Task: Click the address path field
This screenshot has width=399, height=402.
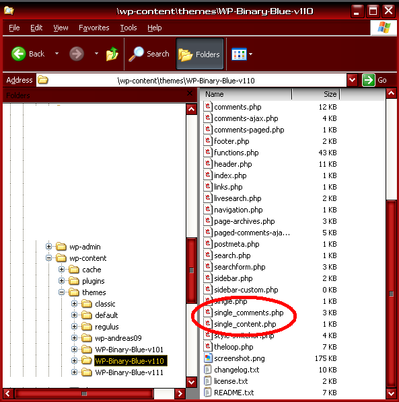Action: click(191, 81)
